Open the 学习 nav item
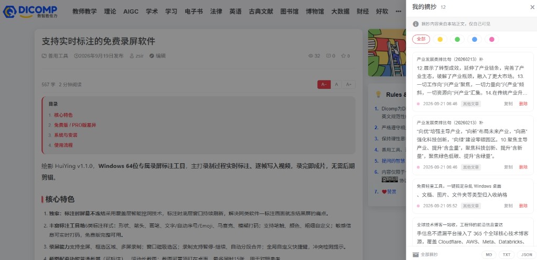The height and width of the screenshot is (260, 537). pos(171,12)
